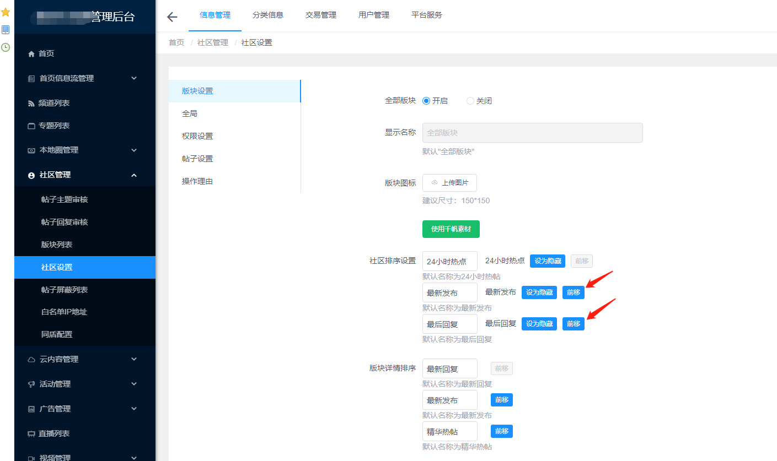Click the trophy icon beside 活动管理
The image size is (777, 461).
(31, 384)
